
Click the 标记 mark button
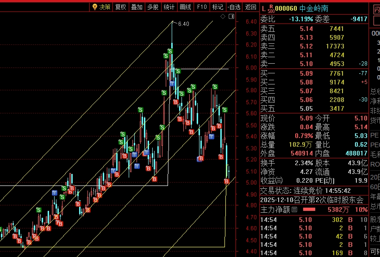218,7
